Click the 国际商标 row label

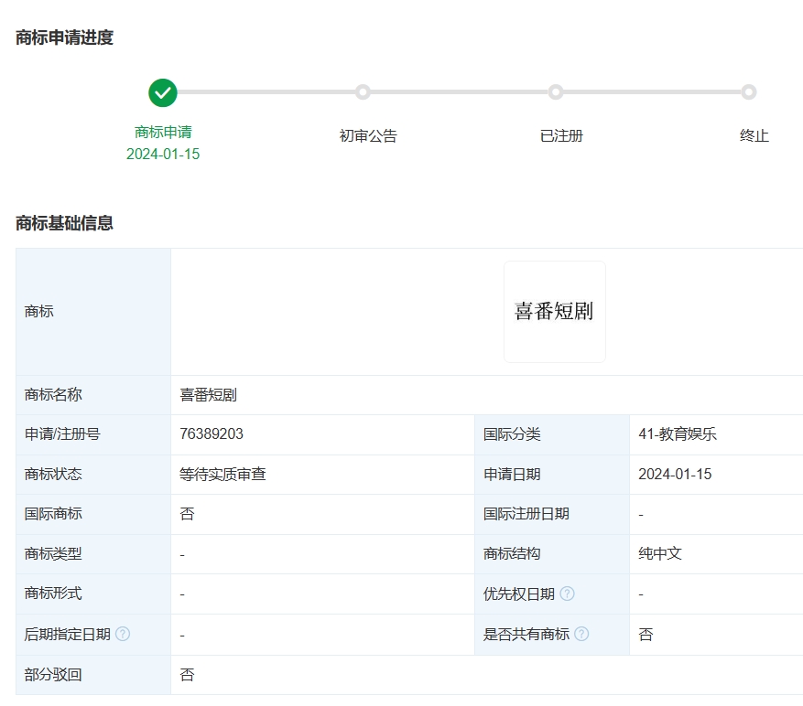click(x=53, y=514)
